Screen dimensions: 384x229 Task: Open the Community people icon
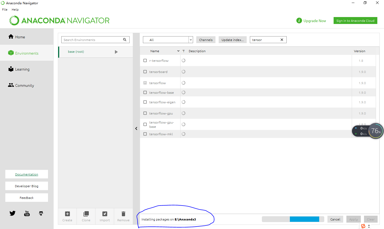tap(11, 85)
